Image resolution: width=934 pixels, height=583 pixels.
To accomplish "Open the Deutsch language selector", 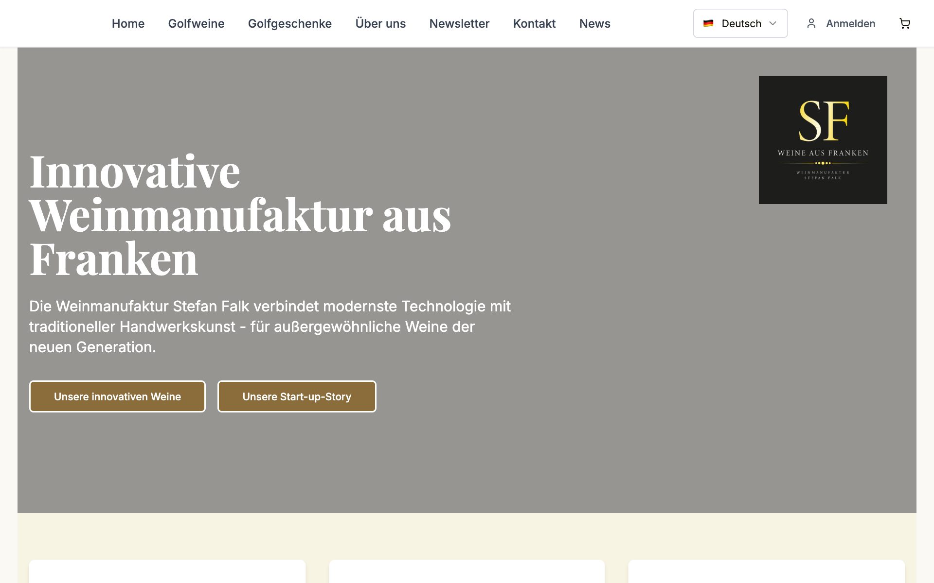I will pos(740,23).
